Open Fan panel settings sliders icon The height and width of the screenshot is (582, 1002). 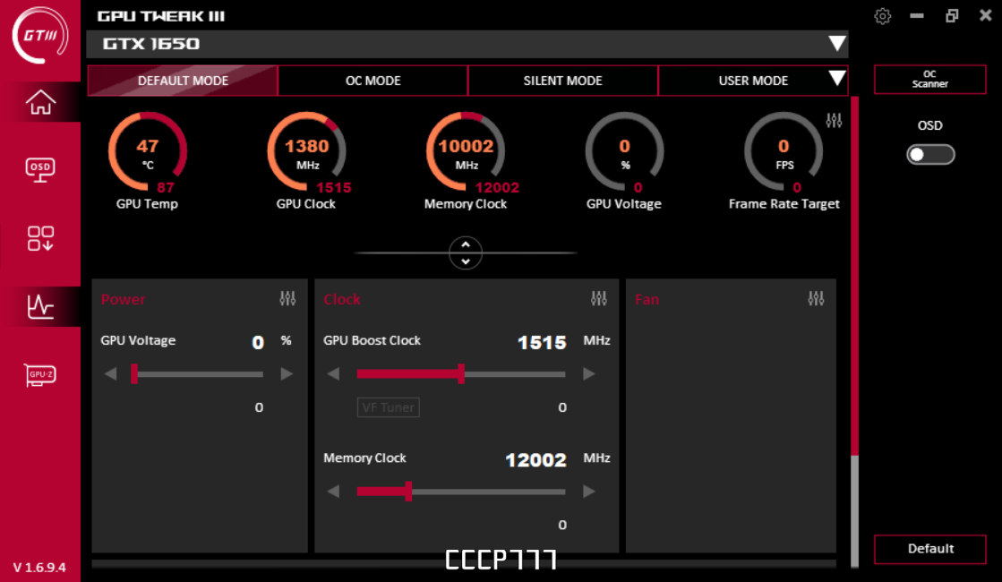816,298
